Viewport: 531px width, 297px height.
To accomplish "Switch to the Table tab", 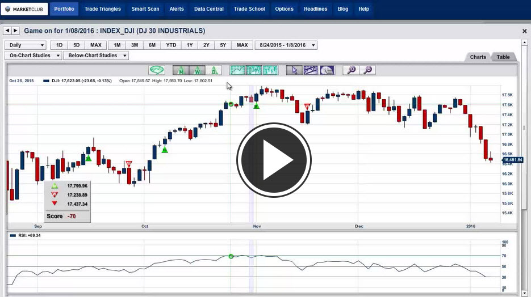I will [x=503, y=57].
